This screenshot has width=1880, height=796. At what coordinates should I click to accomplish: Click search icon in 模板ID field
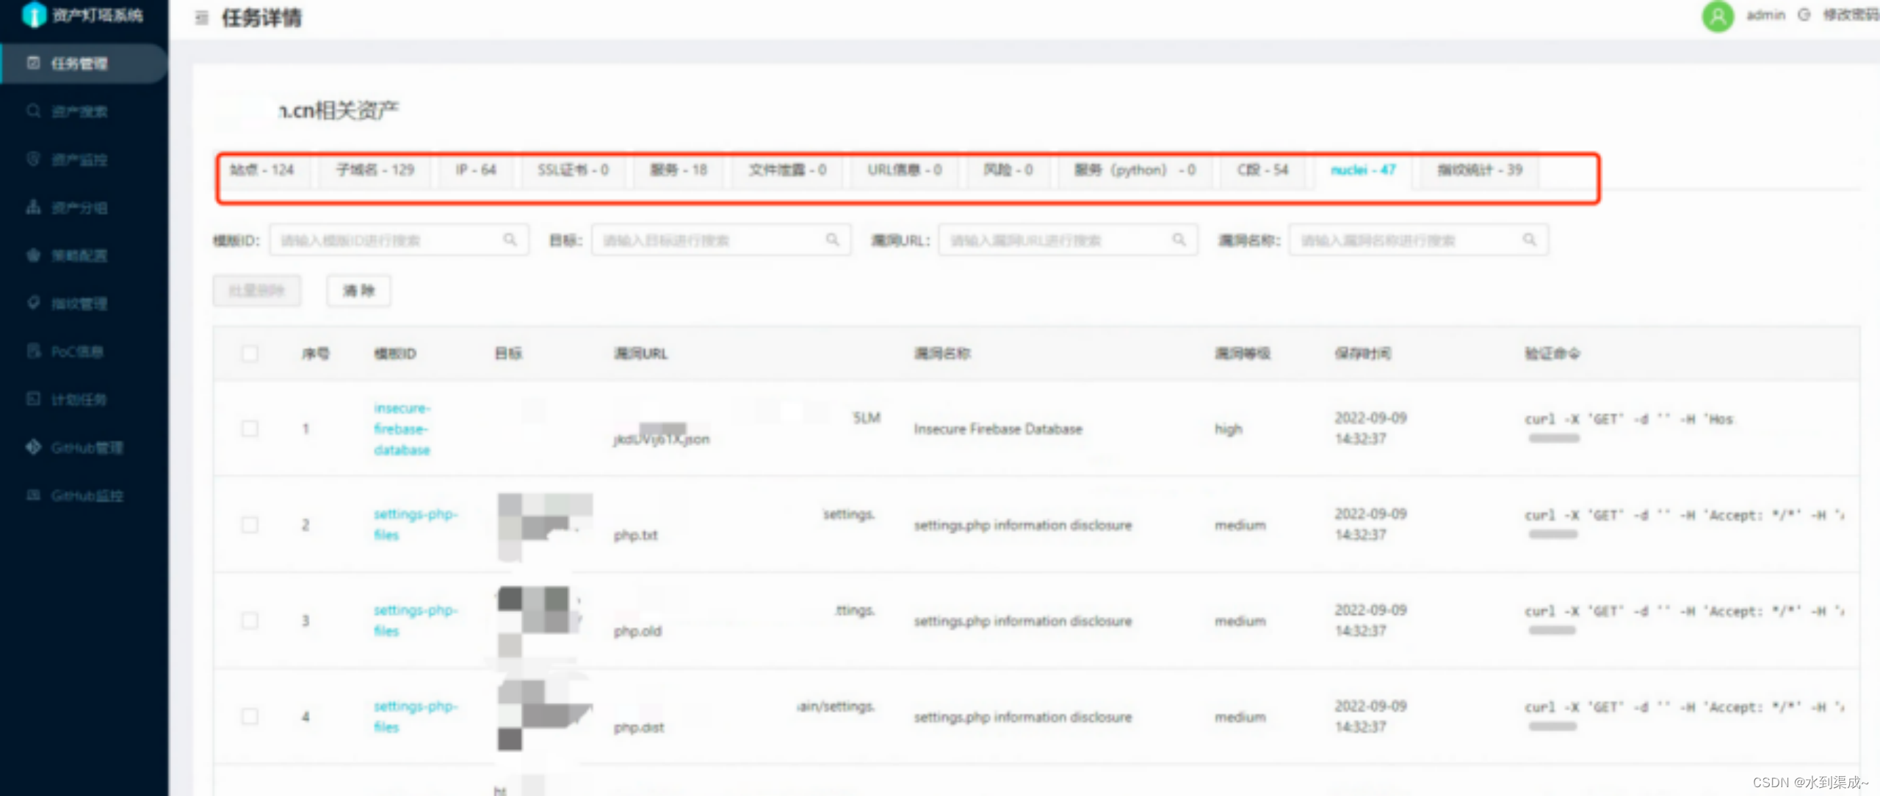click(510, 239)
